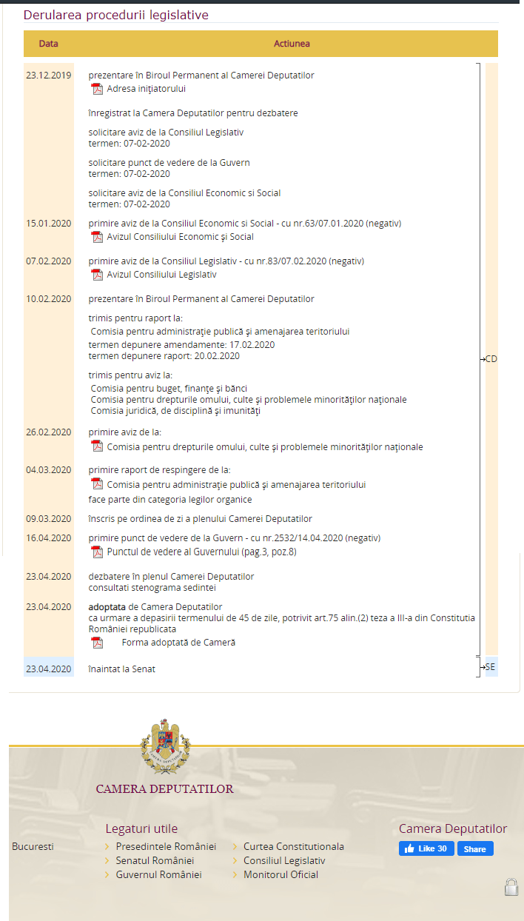The image size is (524, 921).
Task: Click the înaintat la Senat entry
Action: [x=122, y=669]
